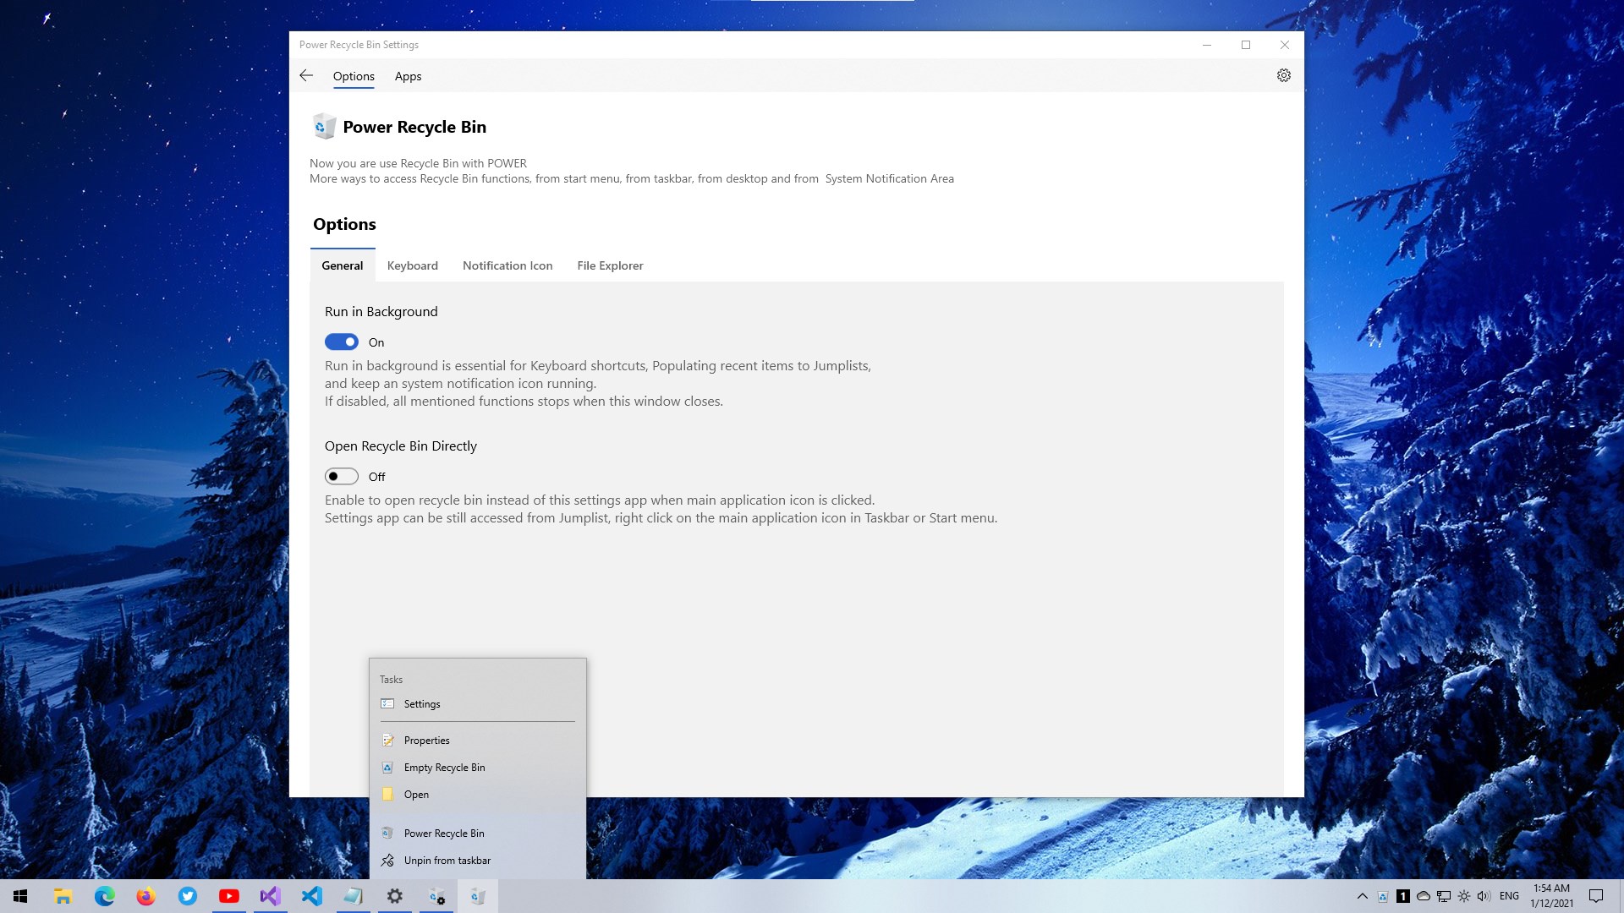1624x913 pixels.
Task: Open Twitter from the taskbar
Action: click(x=187, y=896)
